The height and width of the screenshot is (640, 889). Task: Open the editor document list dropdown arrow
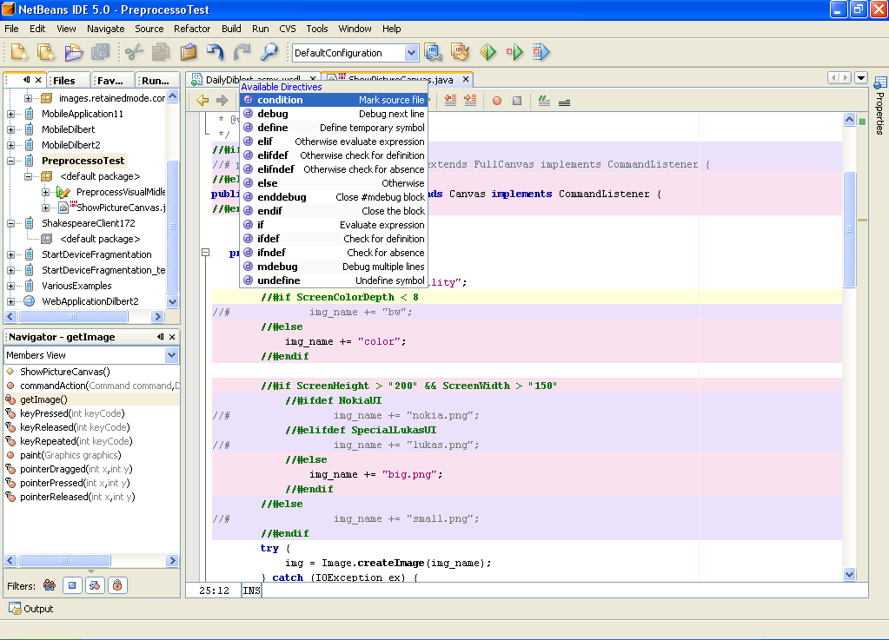click(861, 77)
